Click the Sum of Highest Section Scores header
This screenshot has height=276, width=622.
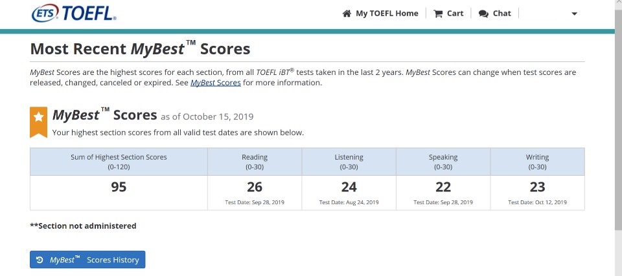click(119, 162)
